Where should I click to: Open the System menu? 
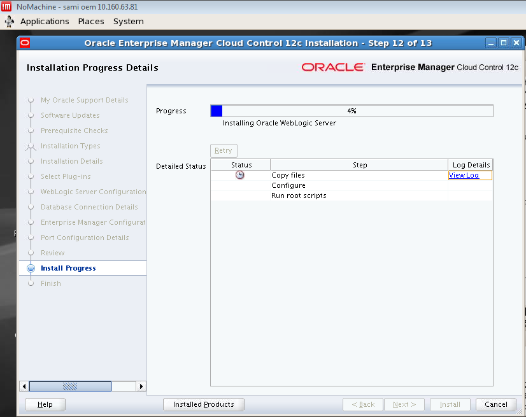point(129,22)
